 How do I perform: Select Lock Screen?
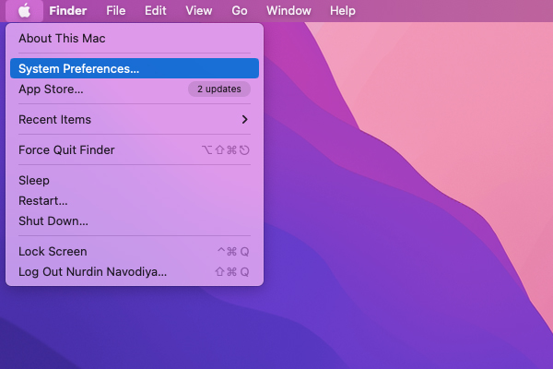[x=135, y=252]
